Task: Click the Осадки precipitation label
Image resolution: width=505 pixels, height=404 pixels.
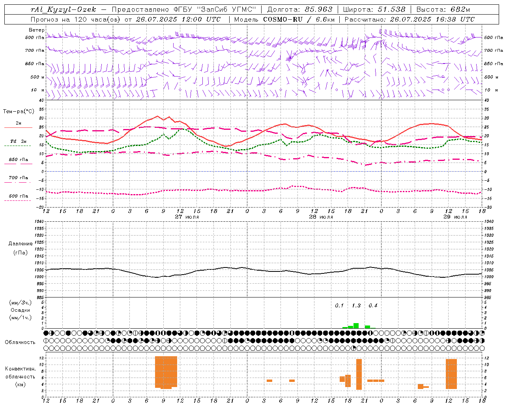Action: click(21, 310)
